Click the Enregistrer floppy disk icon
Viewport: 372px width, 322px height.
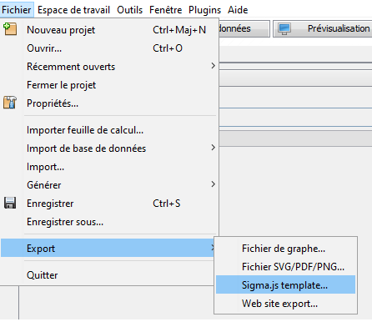tap(10, 203)
